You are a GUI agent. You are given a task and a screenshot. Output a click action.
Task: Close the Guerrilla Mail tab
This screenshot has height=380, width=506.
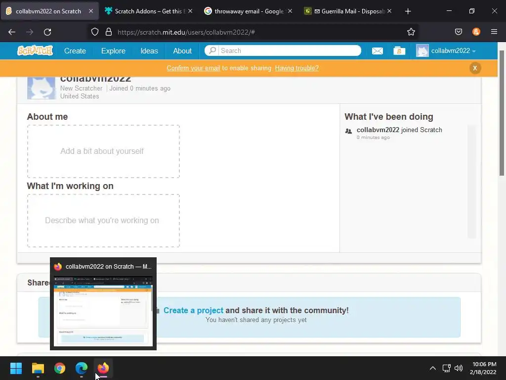[x=389, y=11]
